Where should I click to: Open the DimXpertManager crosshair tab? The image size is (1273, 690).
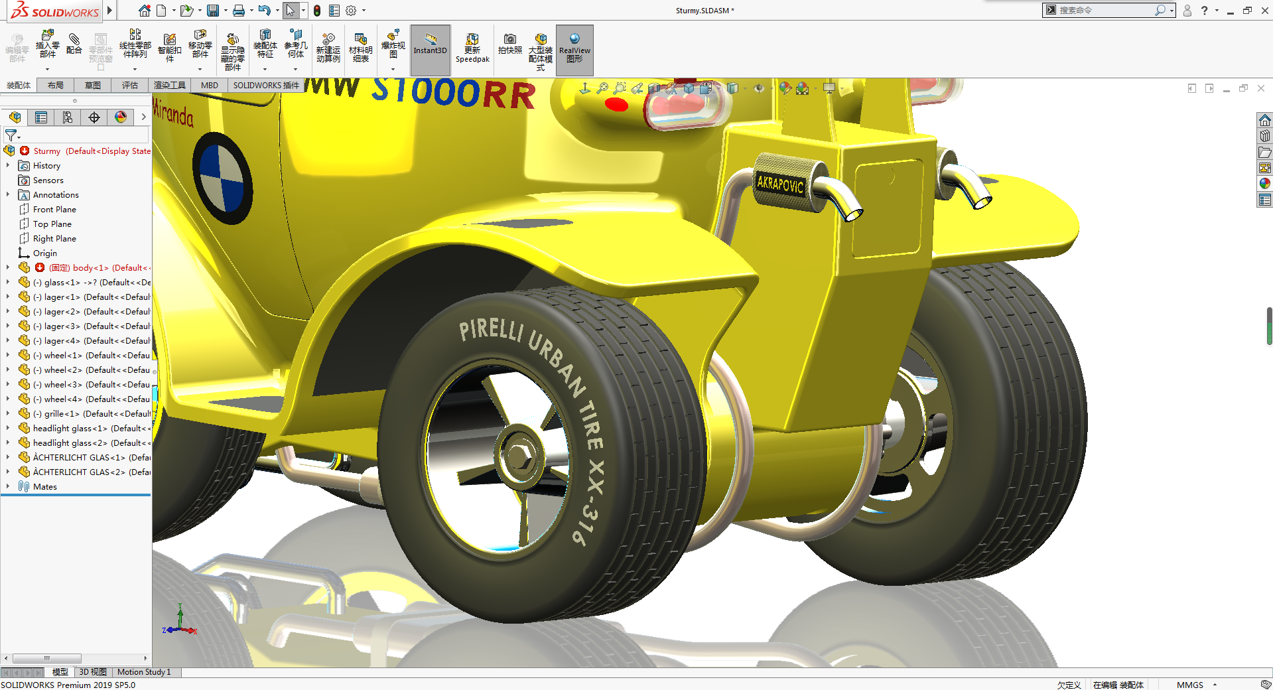(x=94, y=117)
